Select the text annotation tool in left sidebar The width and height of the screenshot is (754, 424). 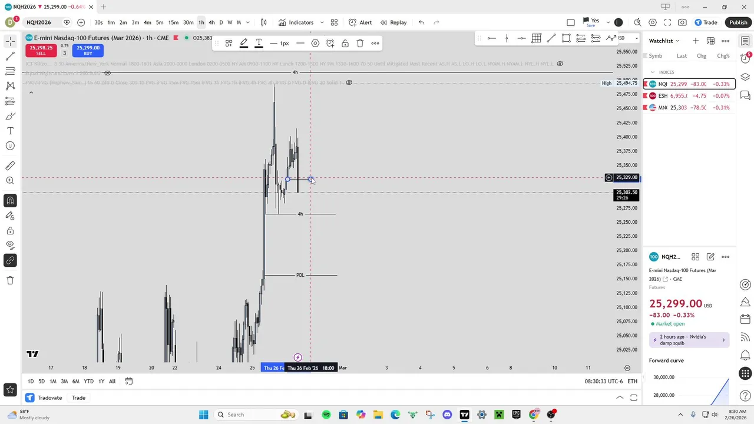(10, 131)
